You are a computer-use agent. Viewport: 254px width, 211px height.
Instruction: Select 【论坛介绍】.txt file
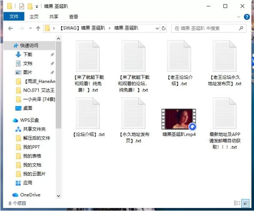tap(88, 117)
